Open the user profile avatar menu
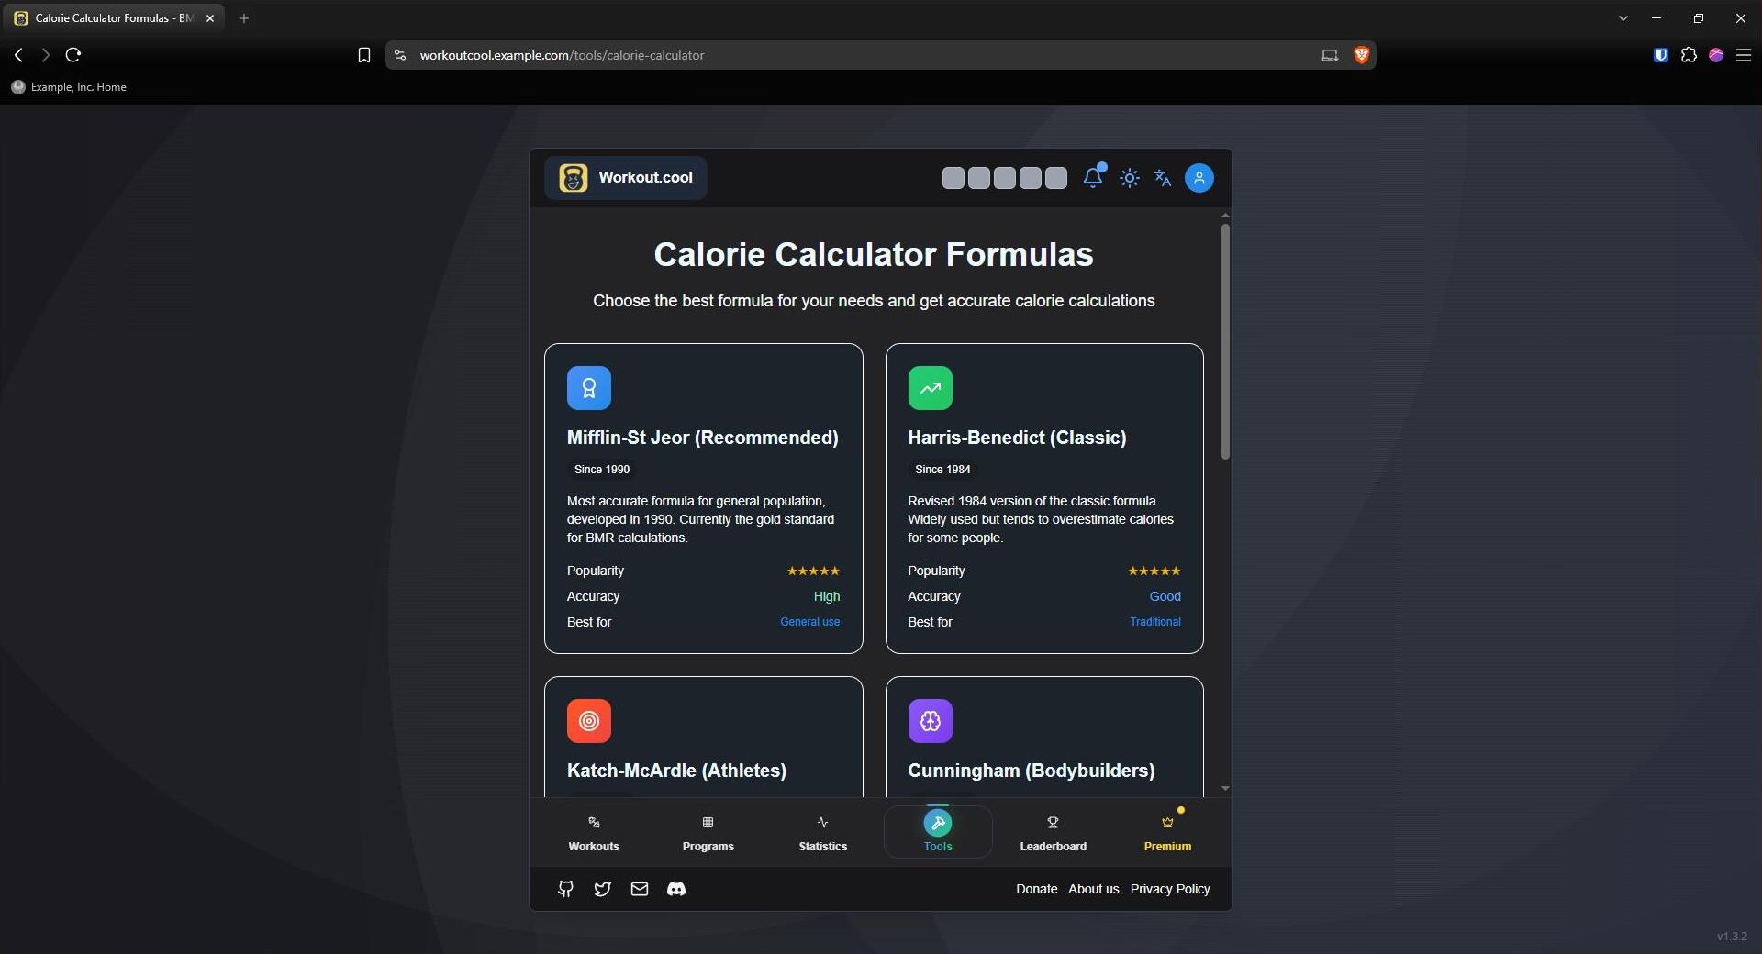The image size is (1762, 954). pos(1199,178)
